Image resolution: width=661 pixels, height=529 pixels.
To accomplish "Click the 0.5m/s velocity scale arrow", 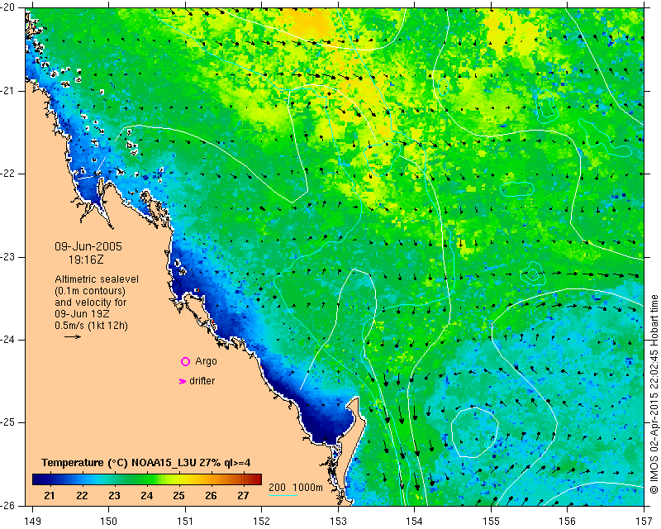I will point(73,336).
